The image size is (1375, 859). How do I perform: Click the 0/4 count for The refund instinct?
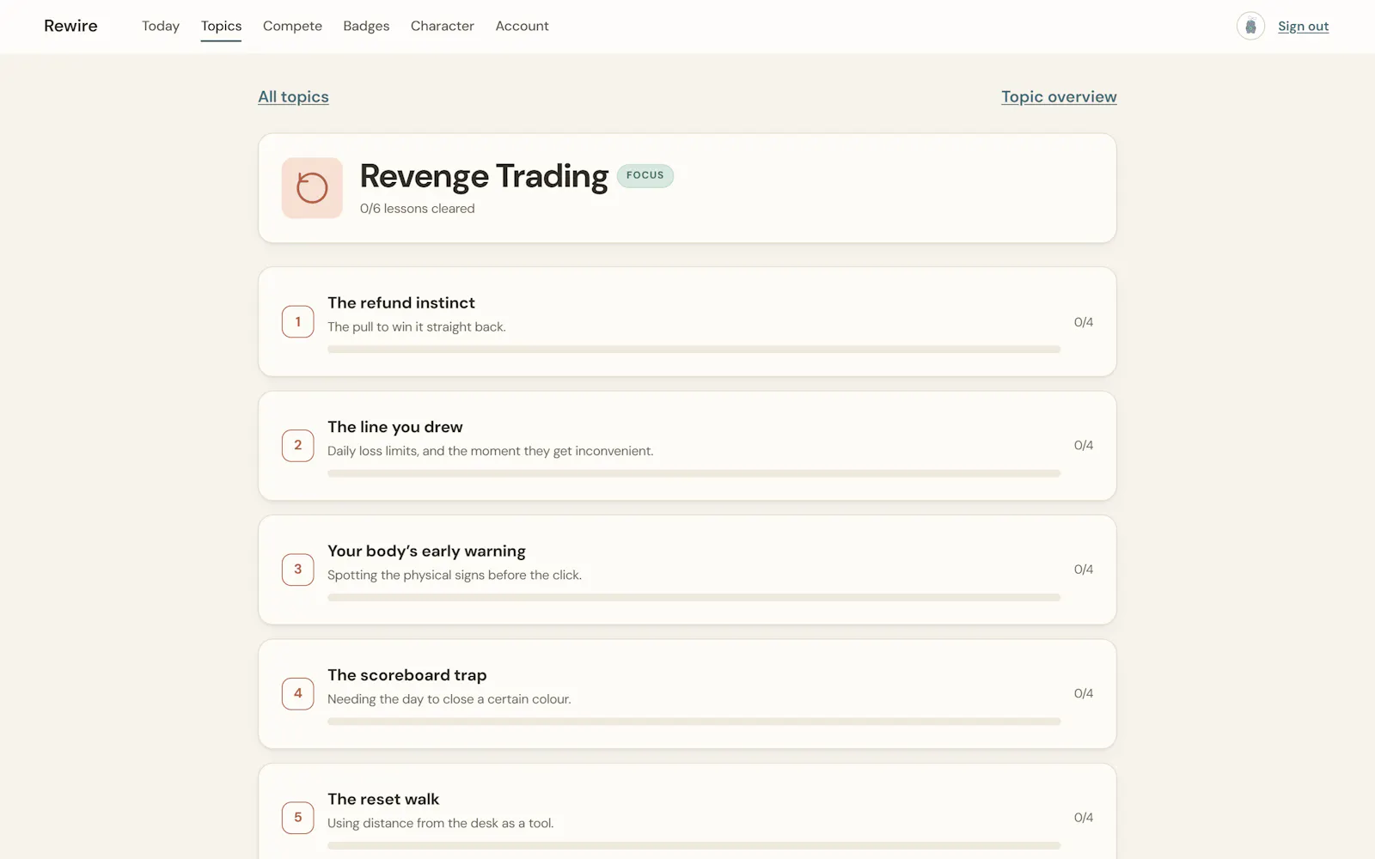tap(1083, 322)
